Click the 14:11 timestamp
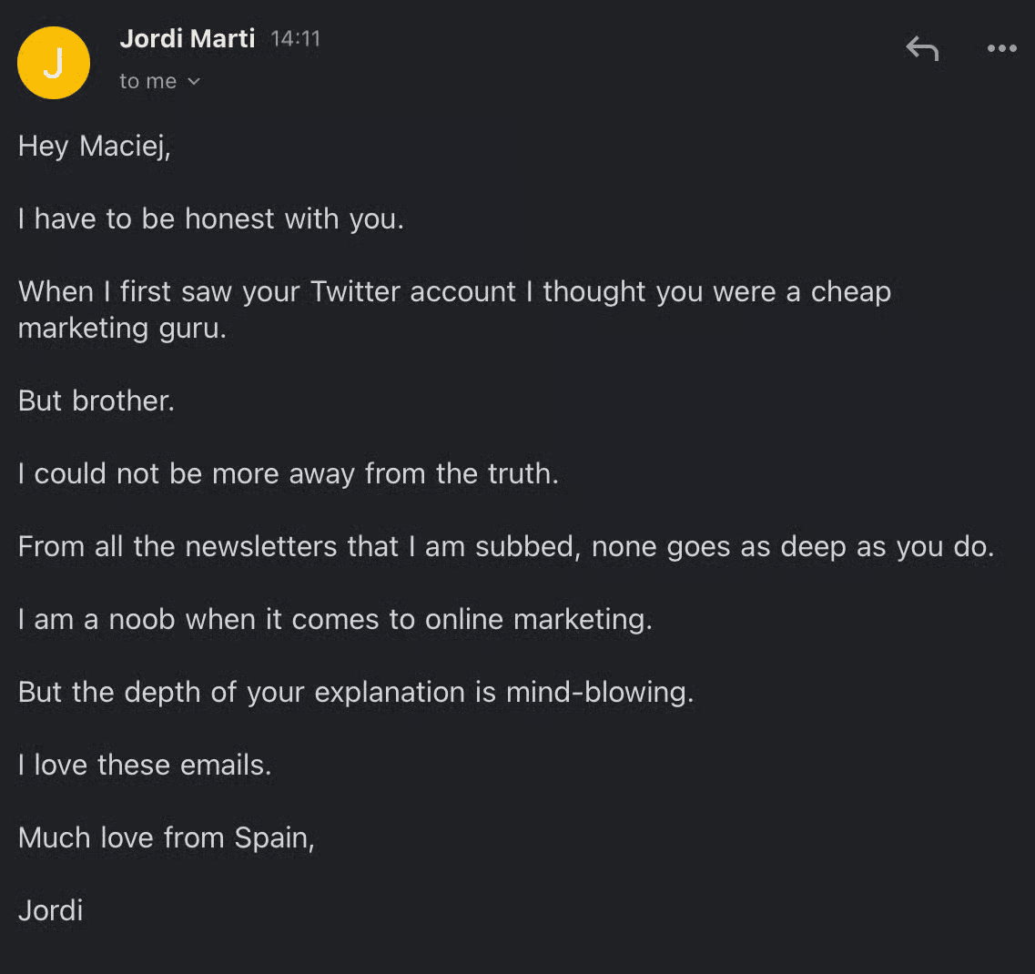This screenshot has height=974, width=1035. pos(296,39)
